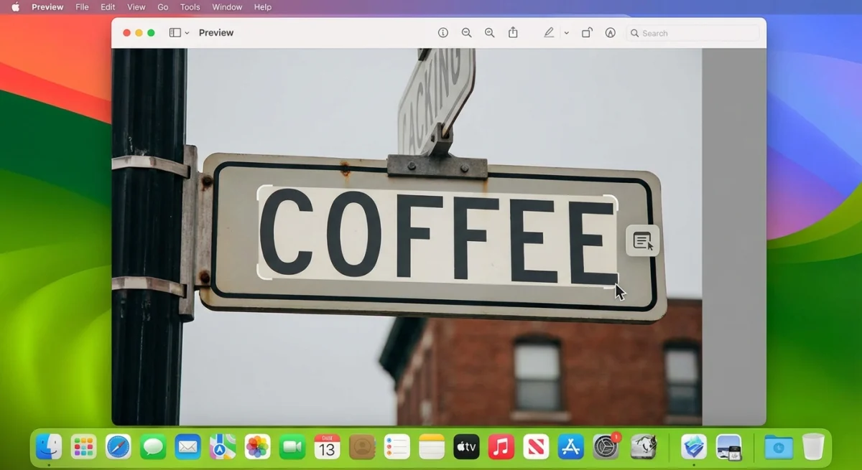Click the Preview window title text
This screenshot has height=470, width=862.
[216, 33]
